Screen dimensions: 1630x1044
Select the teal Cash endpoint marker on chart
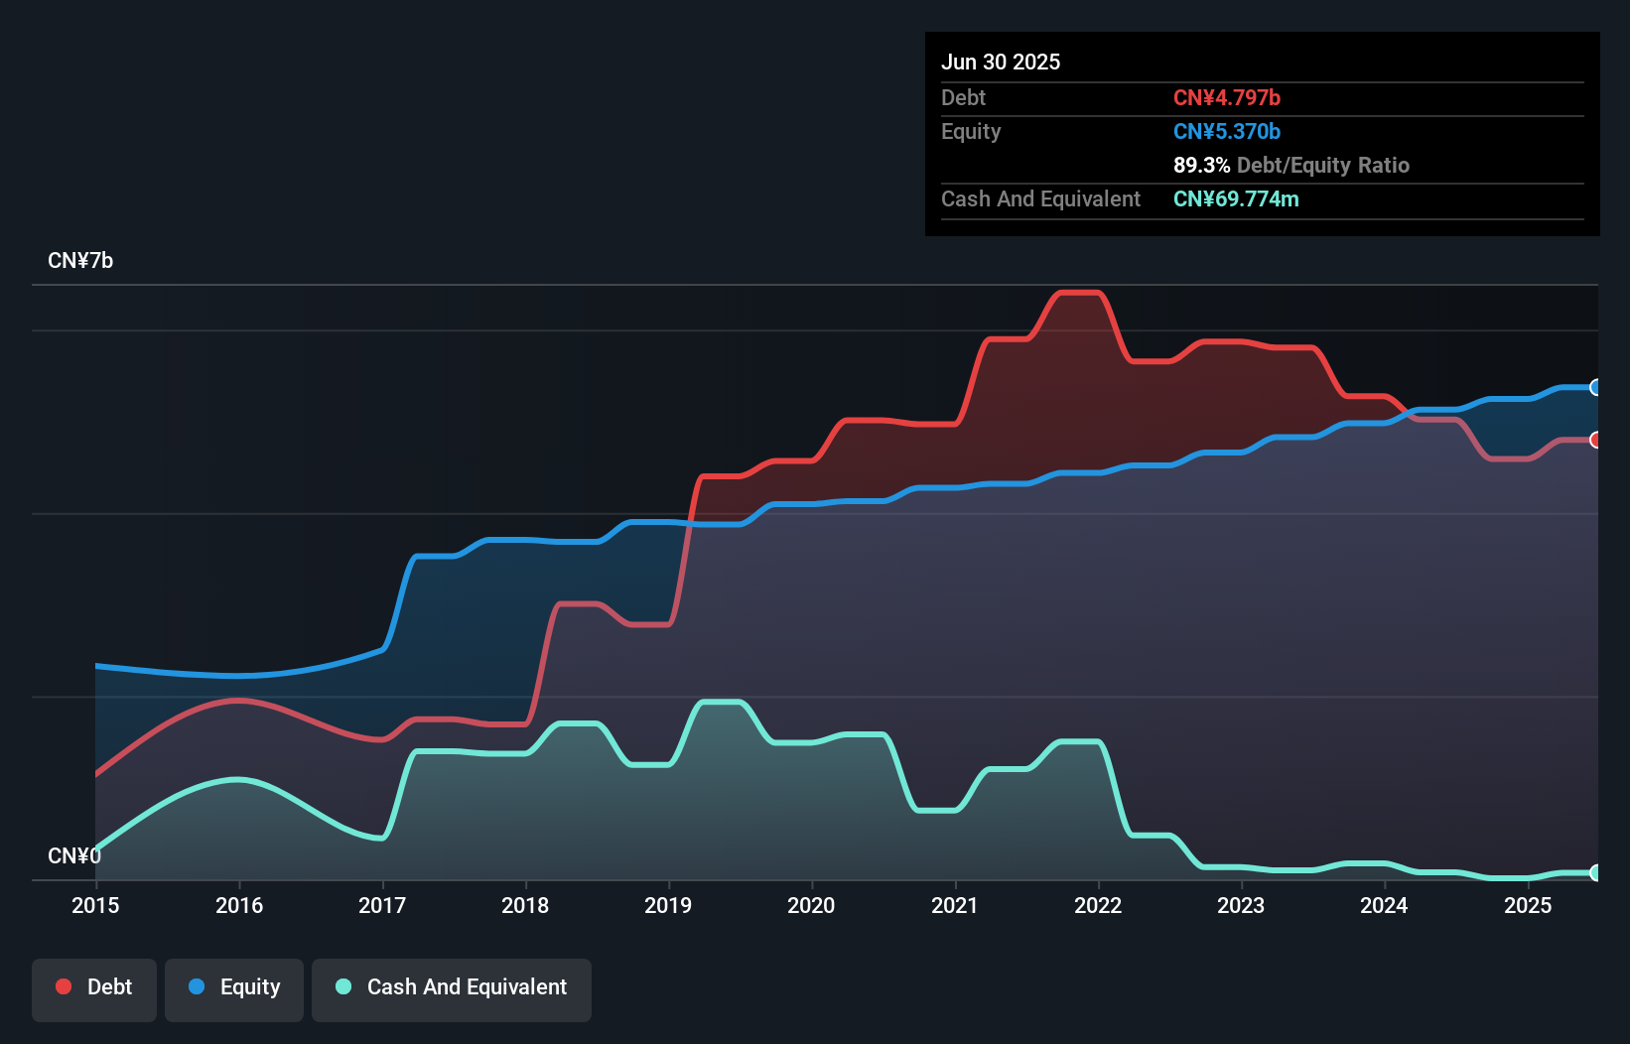tap(1594, 873)
